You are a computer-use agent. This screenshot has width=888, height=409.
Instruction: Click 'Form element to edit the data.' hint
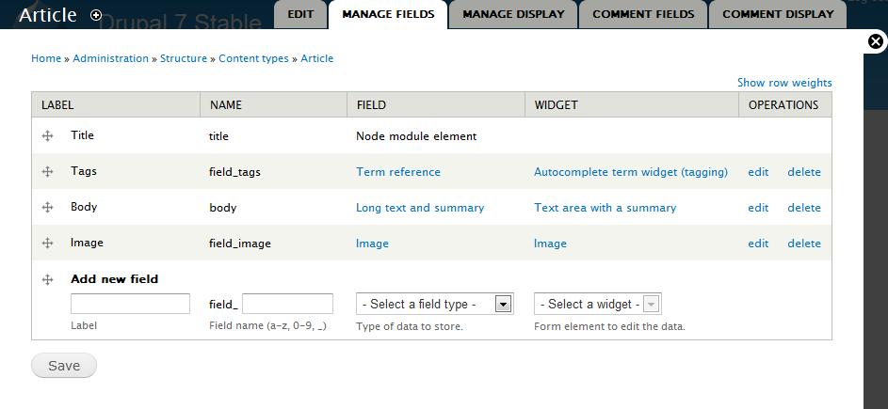(609, 326)
